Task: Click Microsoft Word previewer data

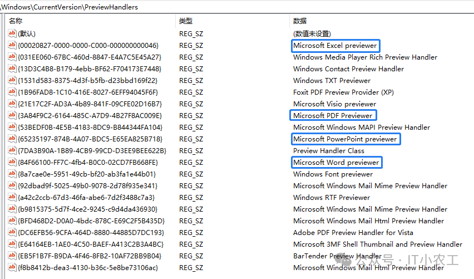Action: (x=336, y=163)
